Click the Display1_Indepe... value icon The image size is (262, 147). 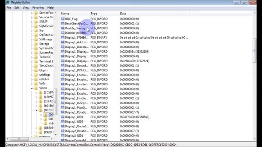click(63, 103)
